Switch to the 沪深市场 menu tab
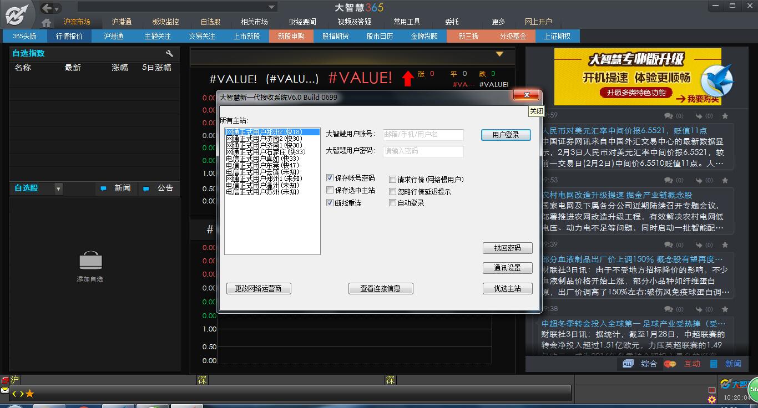 pyautogui.click(x=77, y=22)
